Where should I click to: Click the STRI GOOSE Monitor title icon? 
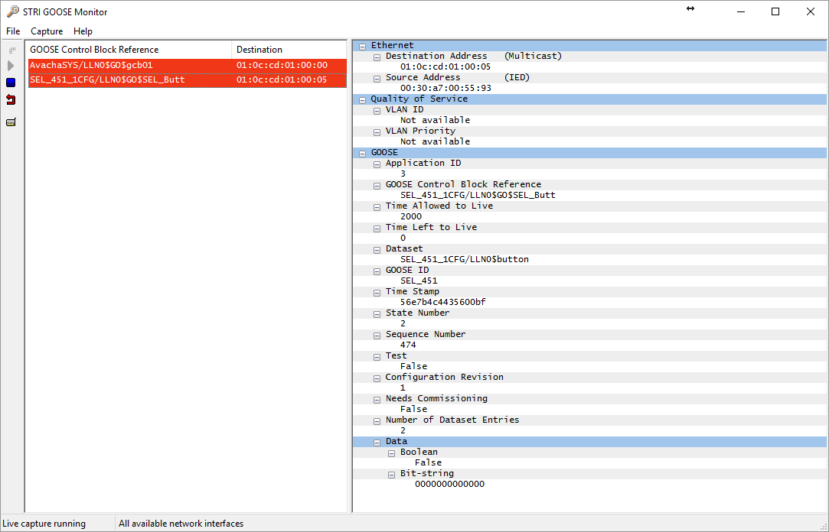12,11
